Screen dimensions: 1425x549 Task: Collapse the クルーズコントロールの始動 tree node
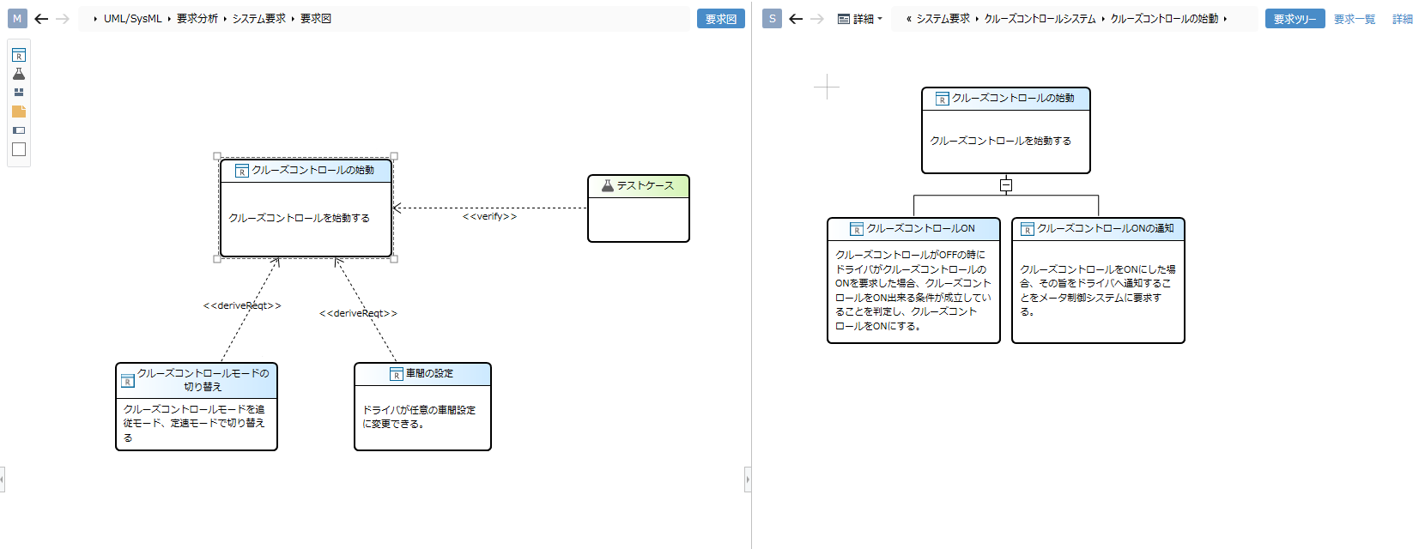click(1006, 185)
